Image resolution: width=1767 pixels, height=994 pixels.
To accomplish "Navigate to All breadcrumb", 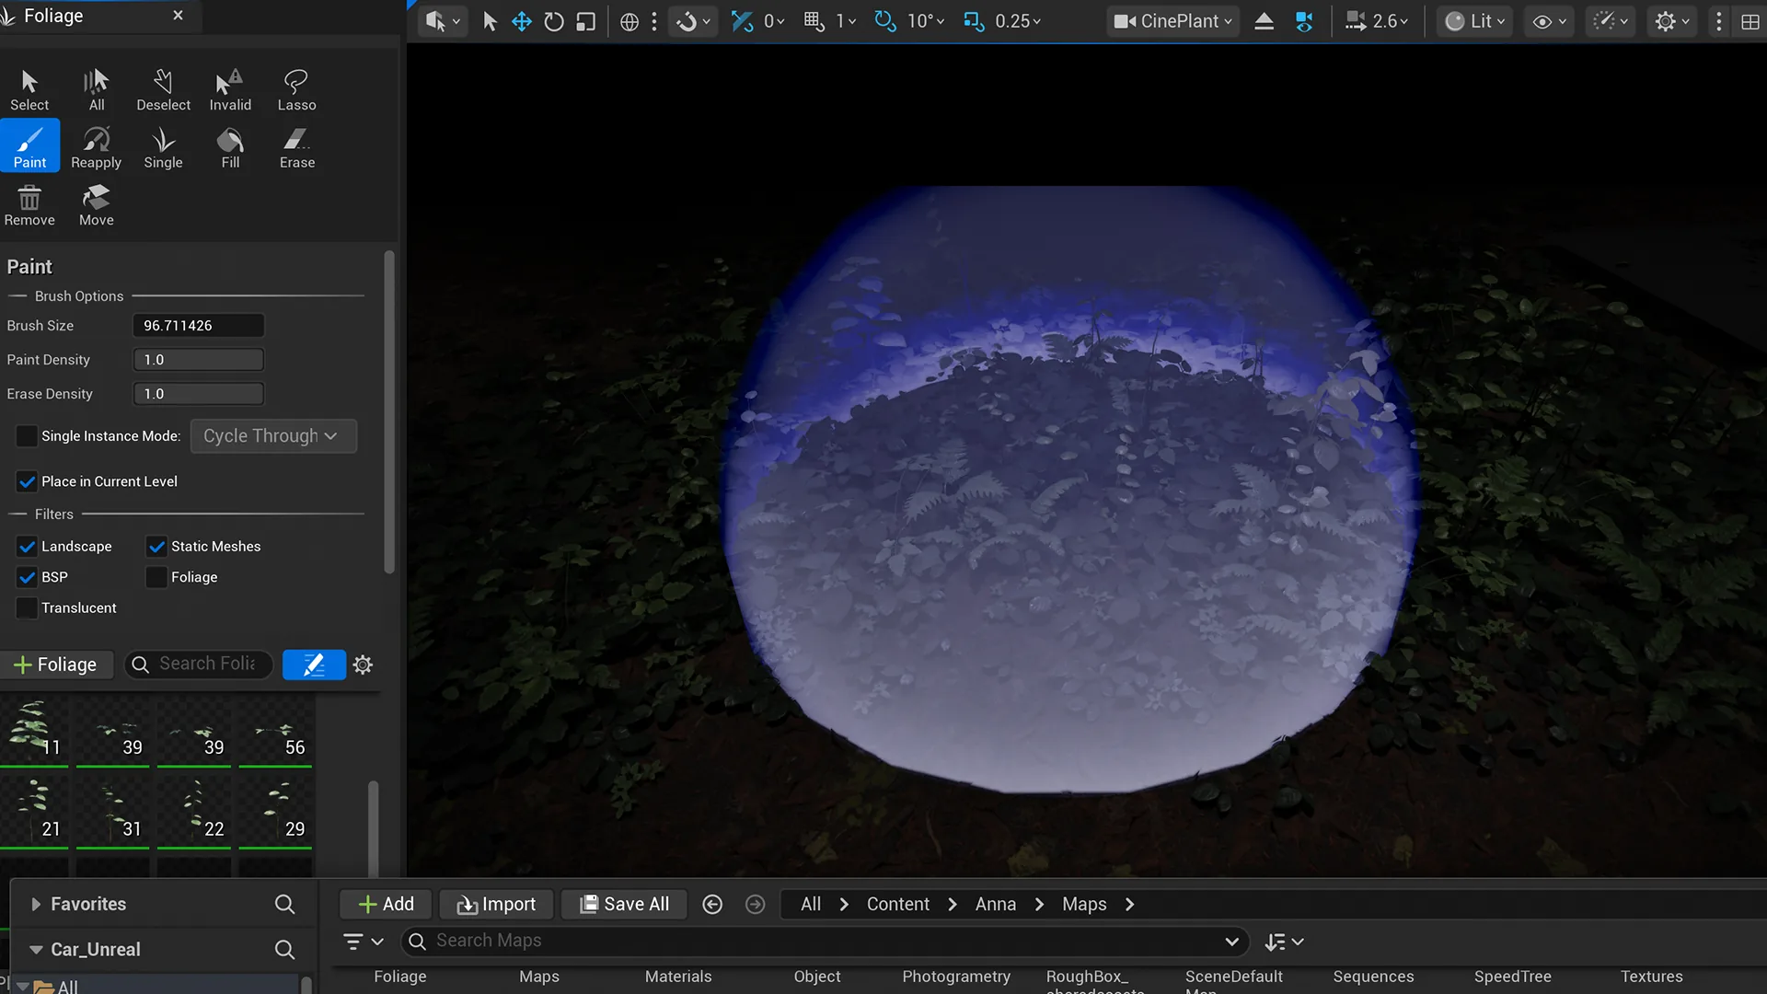I will (810, 905).
